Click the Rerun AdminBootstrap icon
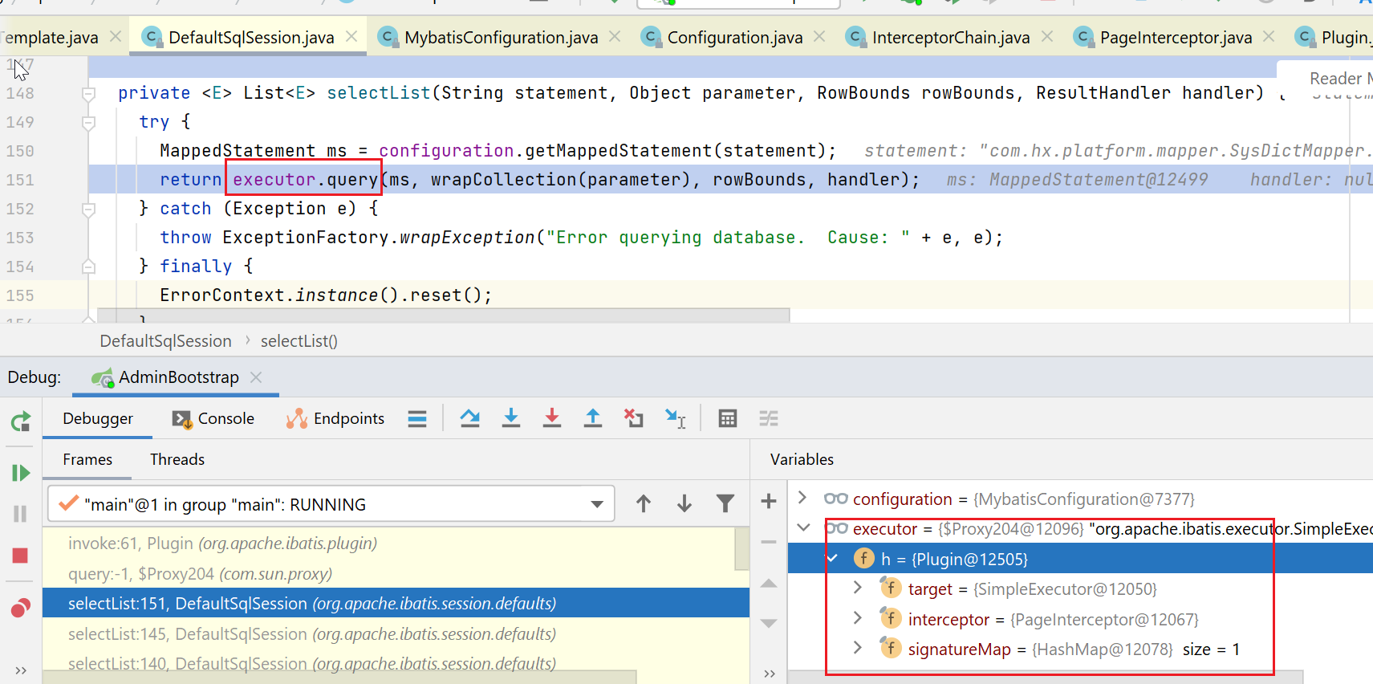The image size is (1373, 684). 21,421
